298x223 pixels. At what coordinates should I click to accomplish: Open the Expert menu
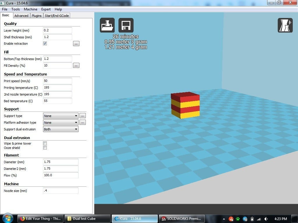coord(46,9)
